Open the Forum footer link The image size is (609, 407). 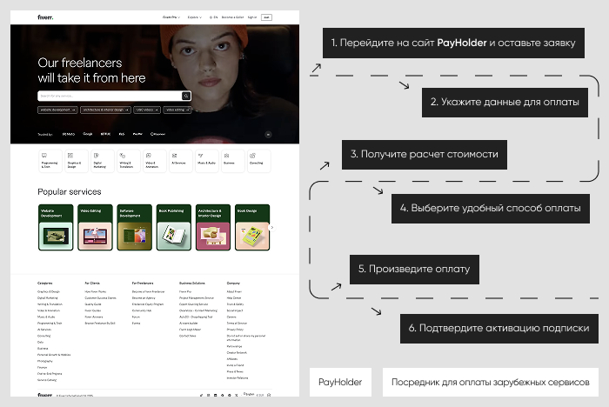coord(136,317)
